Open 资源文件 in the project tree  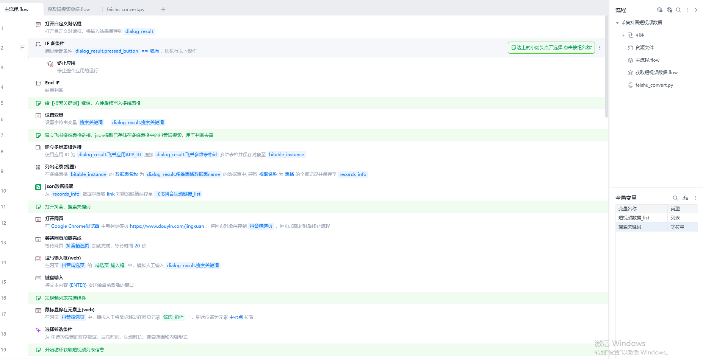pos(644,48)
